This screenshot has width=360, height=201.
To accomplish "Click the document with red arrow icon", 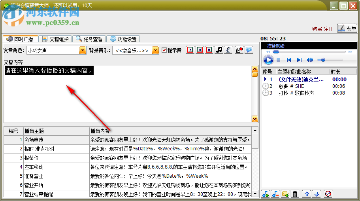I will (239, 50).
